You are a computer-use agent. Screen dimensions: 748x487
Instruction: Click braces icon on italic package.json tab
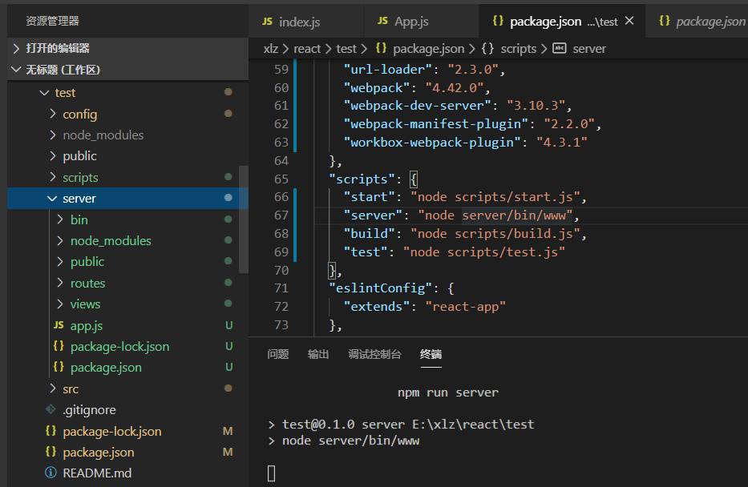(x=664, y=21)
